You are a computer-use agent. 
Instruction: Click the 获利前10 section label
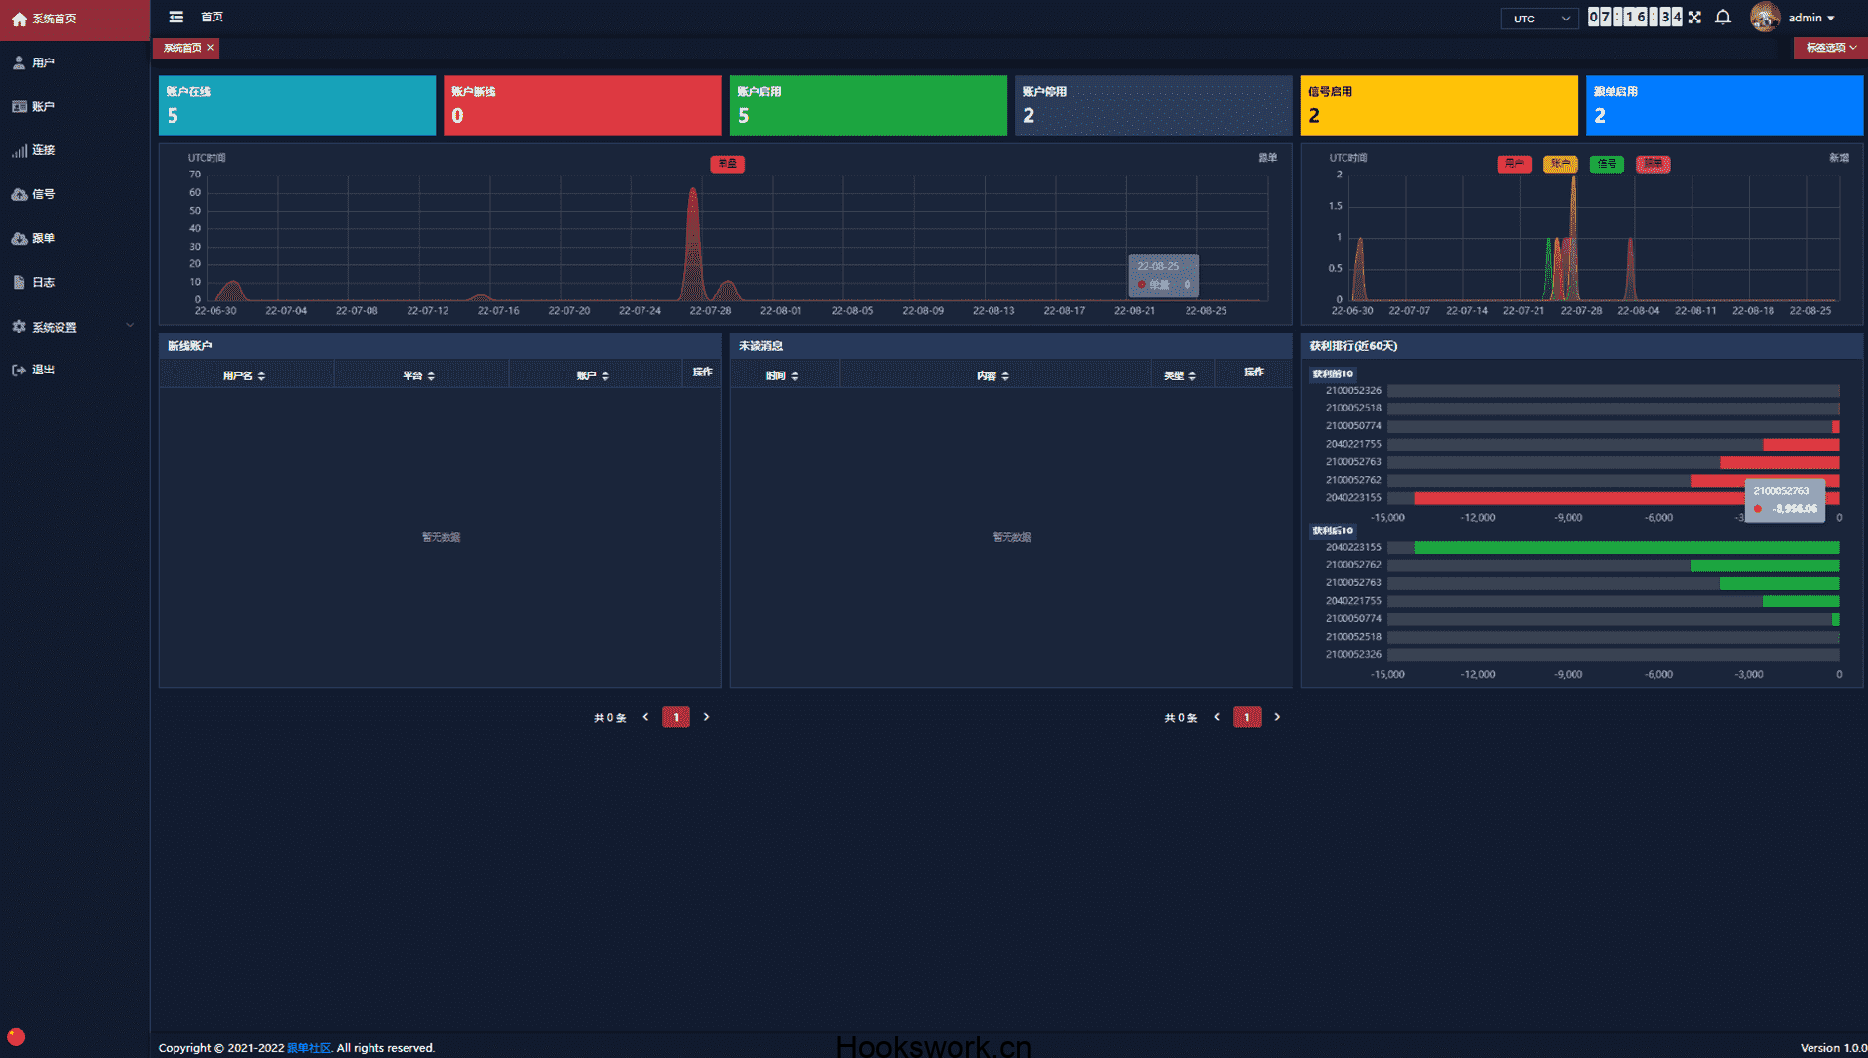coord(1332,373)
